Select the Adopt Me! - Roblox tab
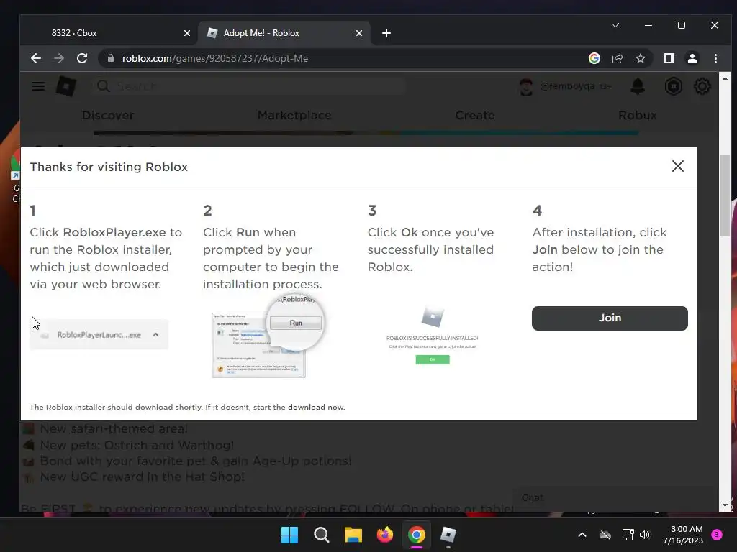737x552 pixels. (284, 33)
